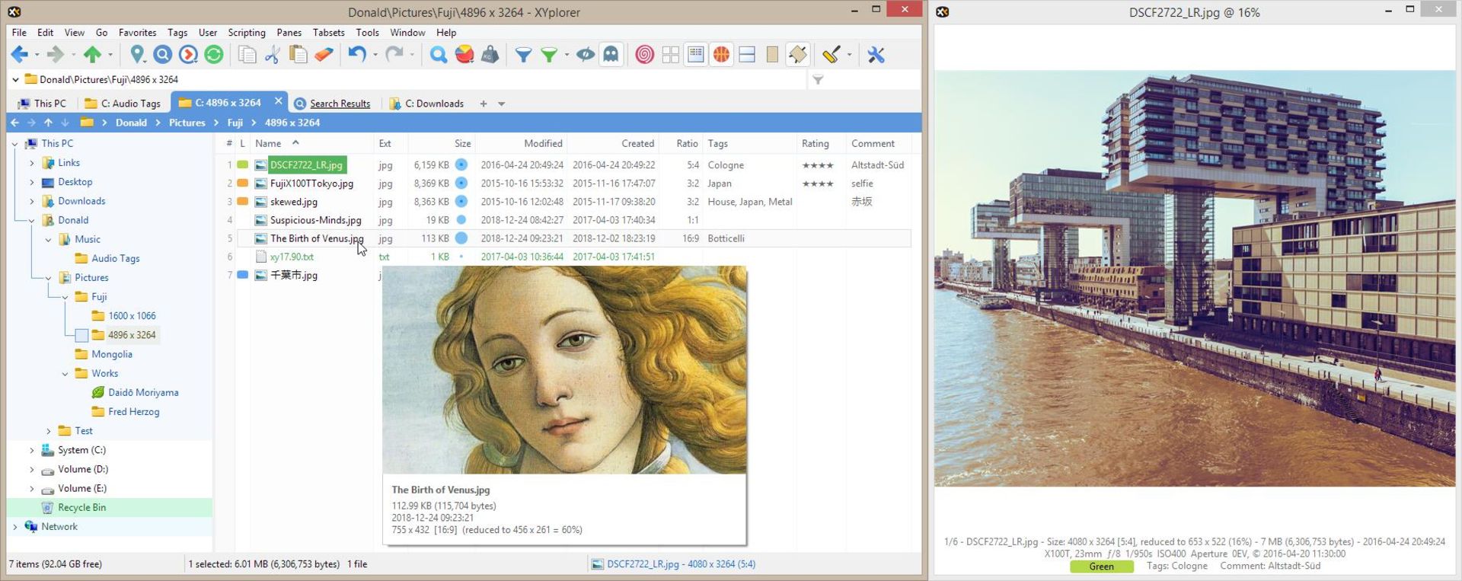Click the Cut scissors icon

click(x=272, y=55)
